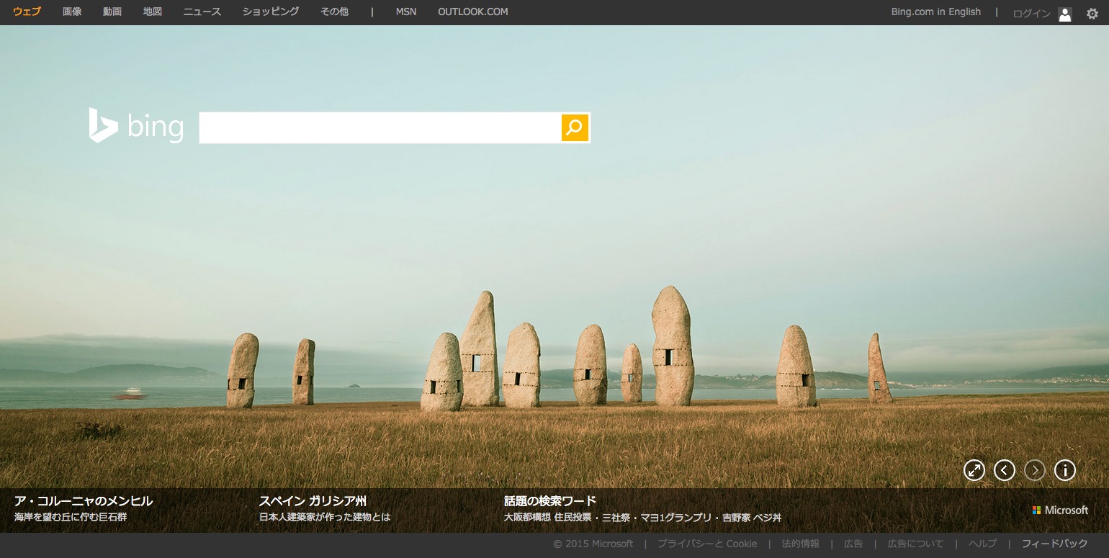Focus the Bing search text box

pyautogui.click(x=380, y=128)
